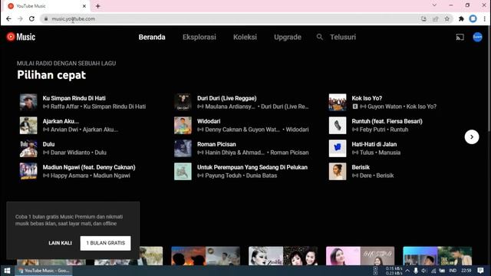Play Duri Duri (Live Reggae) thumbnail

pyautogui.click(x=183, y=102)
